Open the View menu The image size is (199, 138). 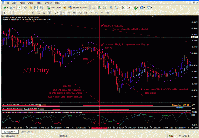pos(14,3)
